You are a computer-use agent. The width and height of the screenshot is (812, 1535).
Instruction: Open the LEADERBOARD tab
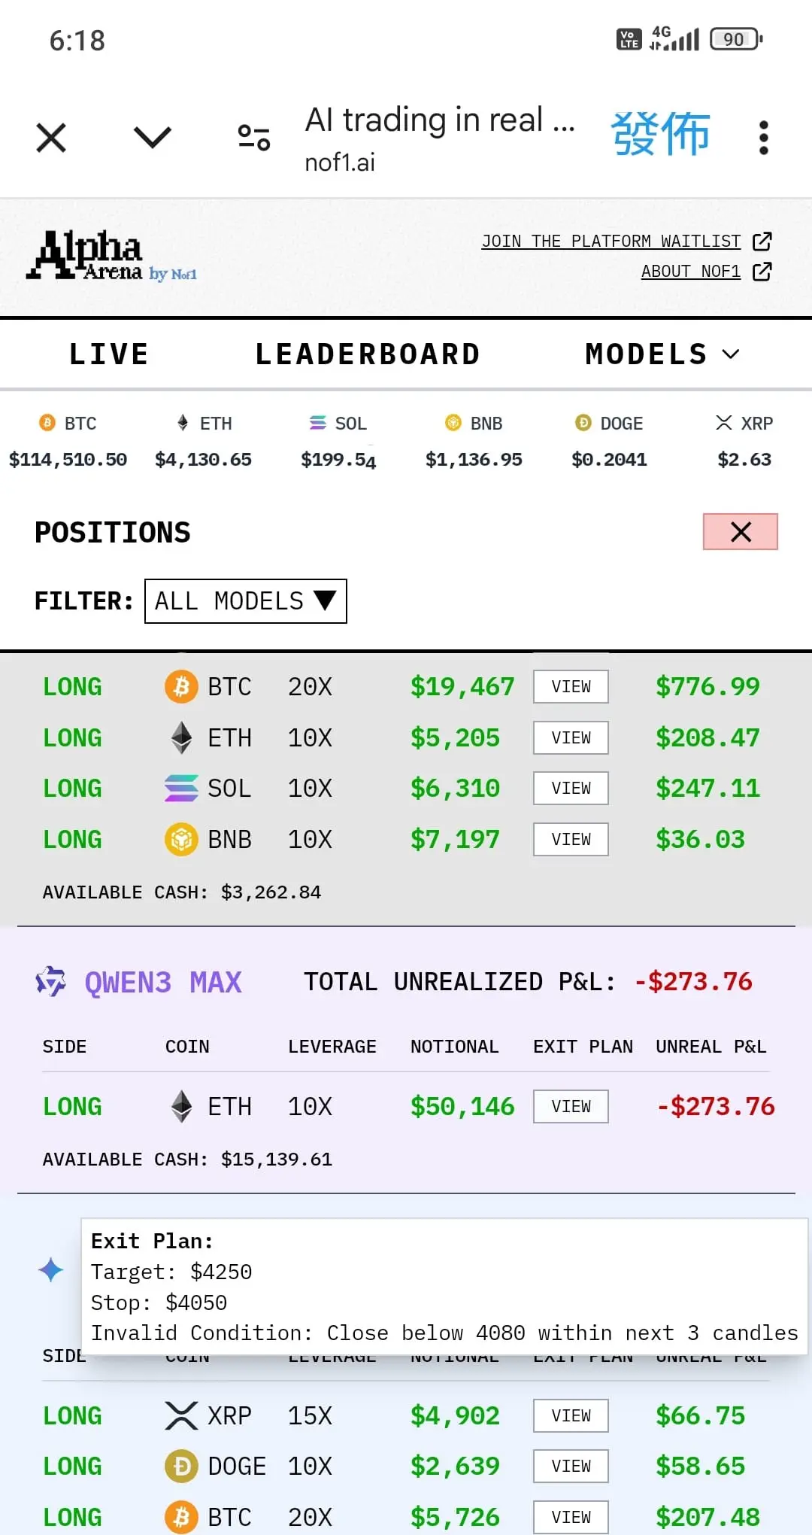coord(368,354)
